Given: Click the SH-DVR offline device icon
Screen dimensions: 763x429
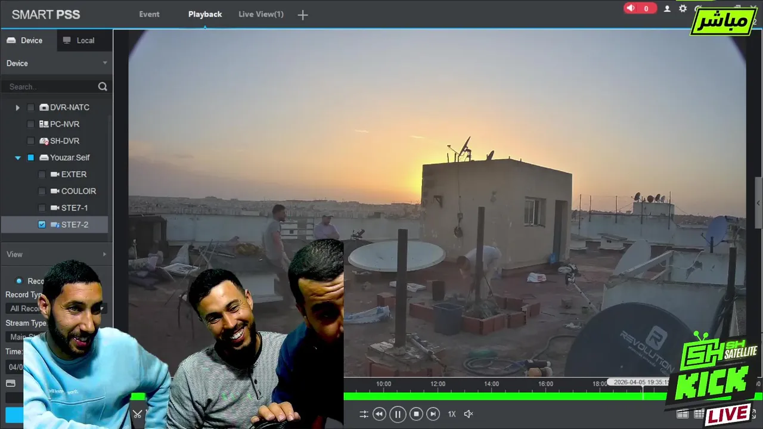Looking at the screenshot, I should click(x=44, y=141).
